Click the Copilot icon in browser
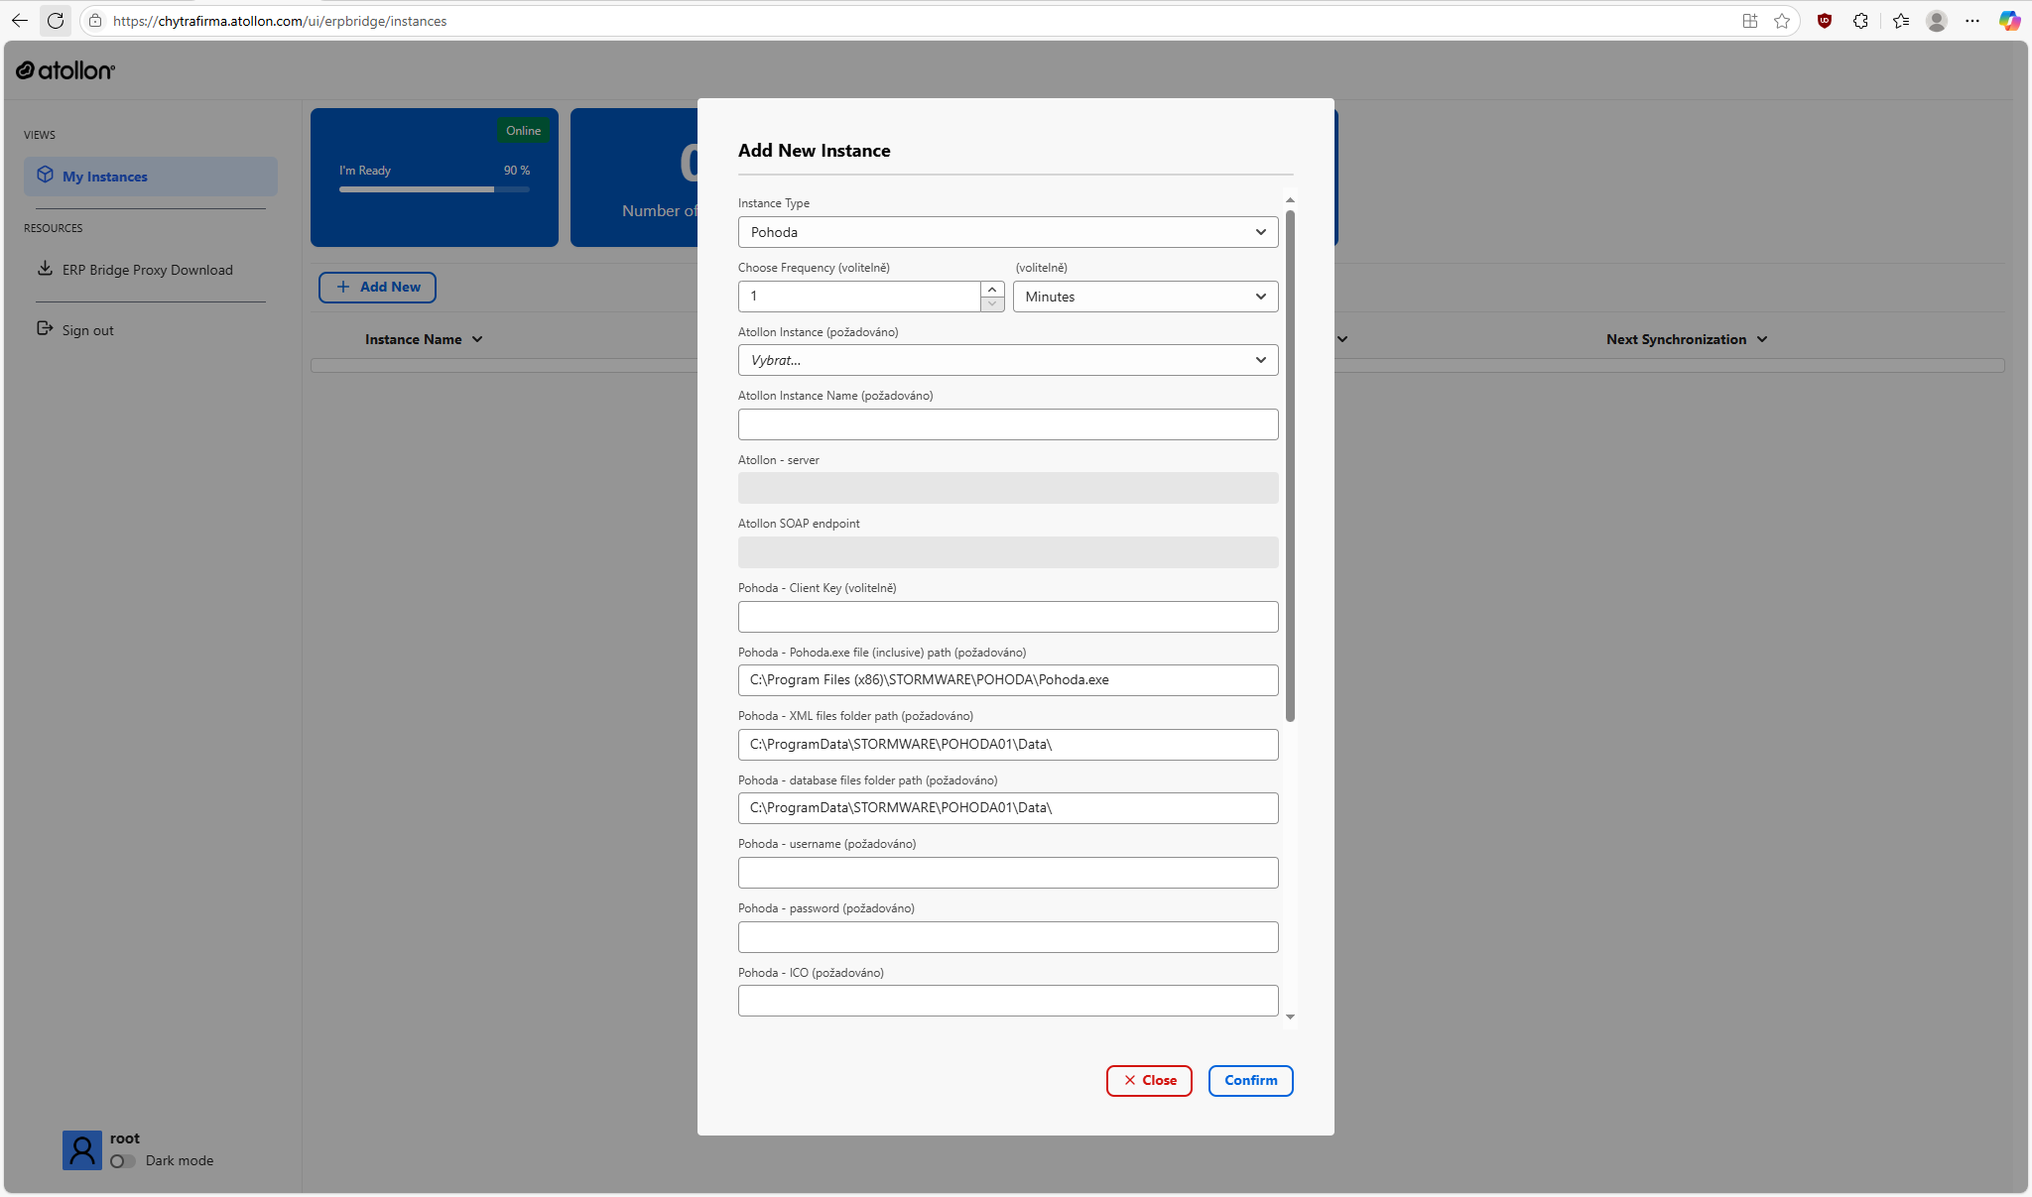The image size is (2032, 1197). click(2009, 21)
